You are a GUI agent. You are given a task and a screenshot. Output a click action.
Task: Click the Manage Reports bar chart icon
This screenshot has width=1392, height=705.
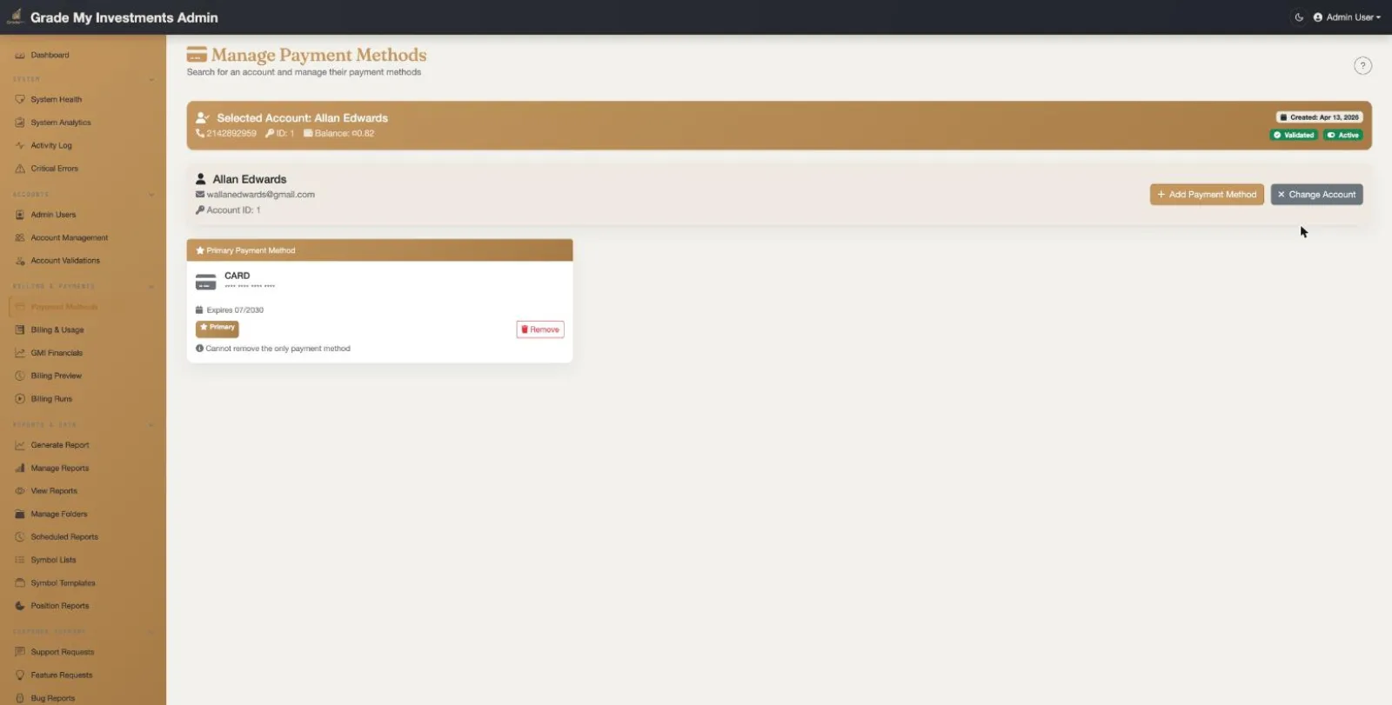click(20, 469)
